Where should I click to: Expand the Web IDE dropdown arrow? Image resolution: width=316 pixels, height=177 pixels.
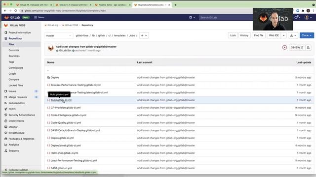283,35
